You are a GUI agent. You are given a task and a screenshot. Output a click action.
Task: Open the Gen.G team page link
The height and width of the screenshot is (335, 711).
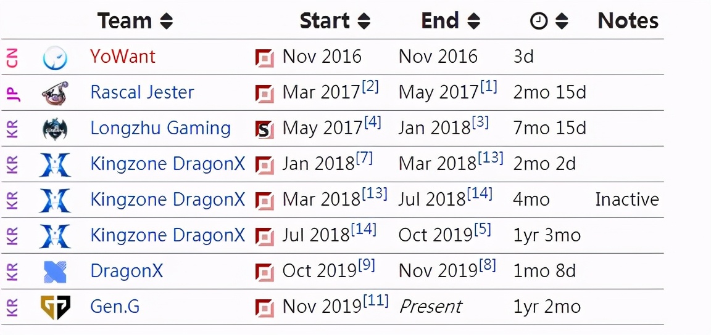[115, 307]
